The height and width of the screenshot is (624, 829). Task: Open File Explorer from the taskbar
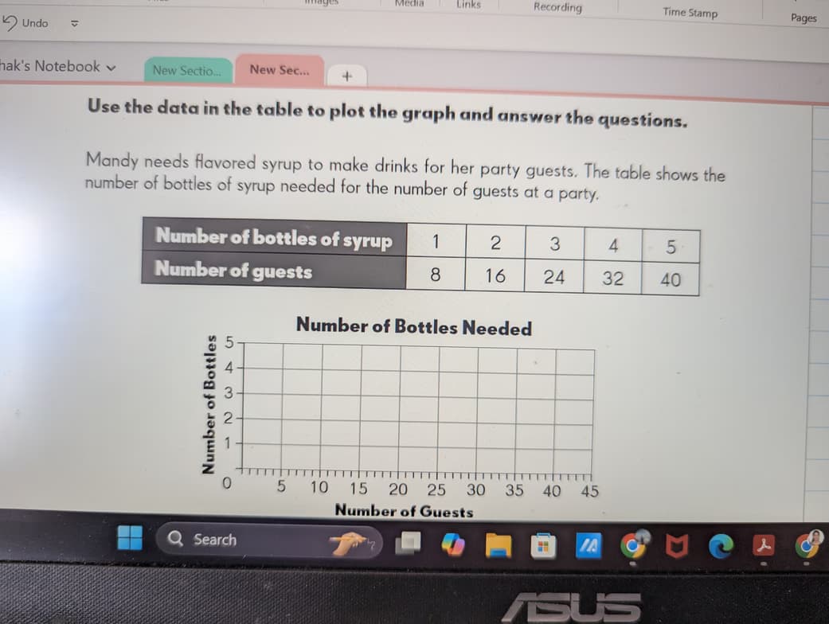tap(499, 540)
